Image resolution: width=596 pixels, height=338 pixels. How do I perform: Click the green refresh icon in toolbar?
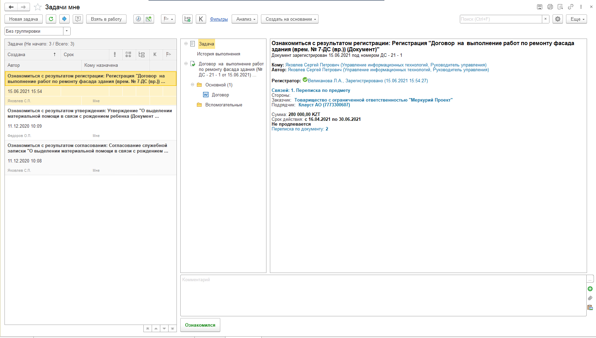pyautogui.click(x=51, y=19)
